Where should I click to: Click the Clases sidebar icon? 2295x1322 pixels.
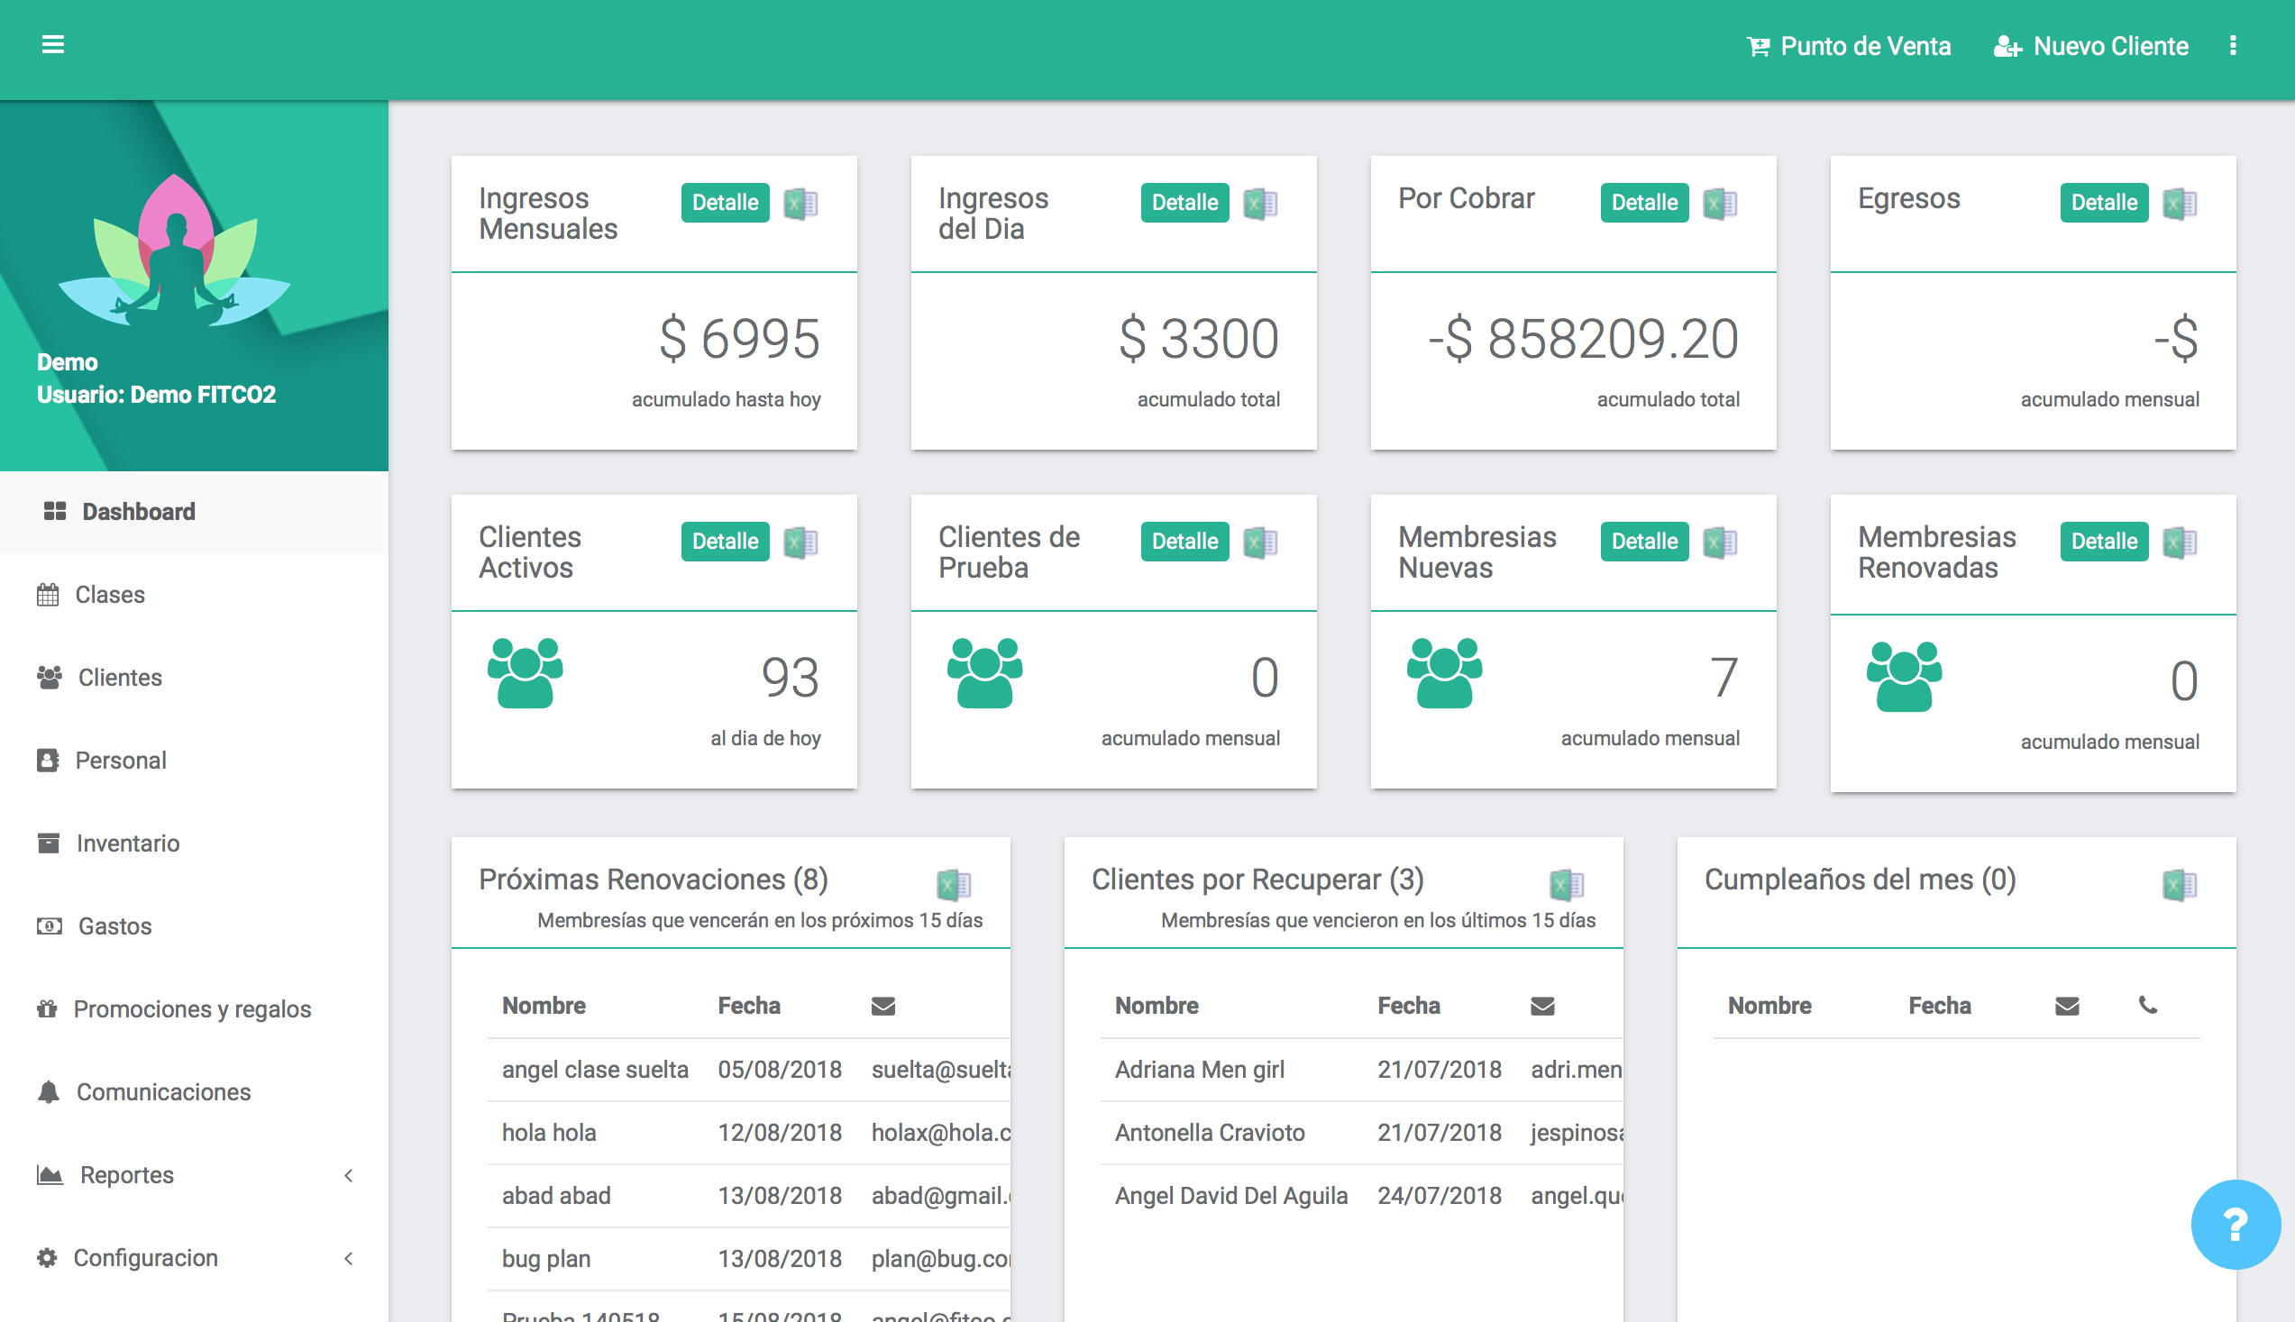47,594
